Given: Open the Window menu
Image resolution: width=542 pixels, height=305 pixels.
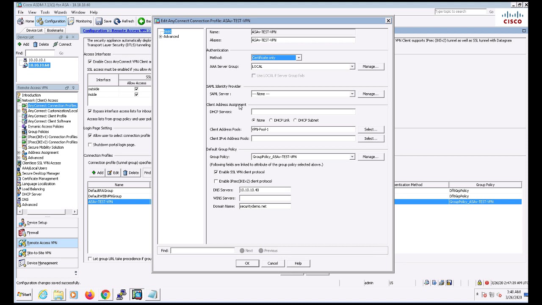Looking at the screenshot, I should pos(78,12).
